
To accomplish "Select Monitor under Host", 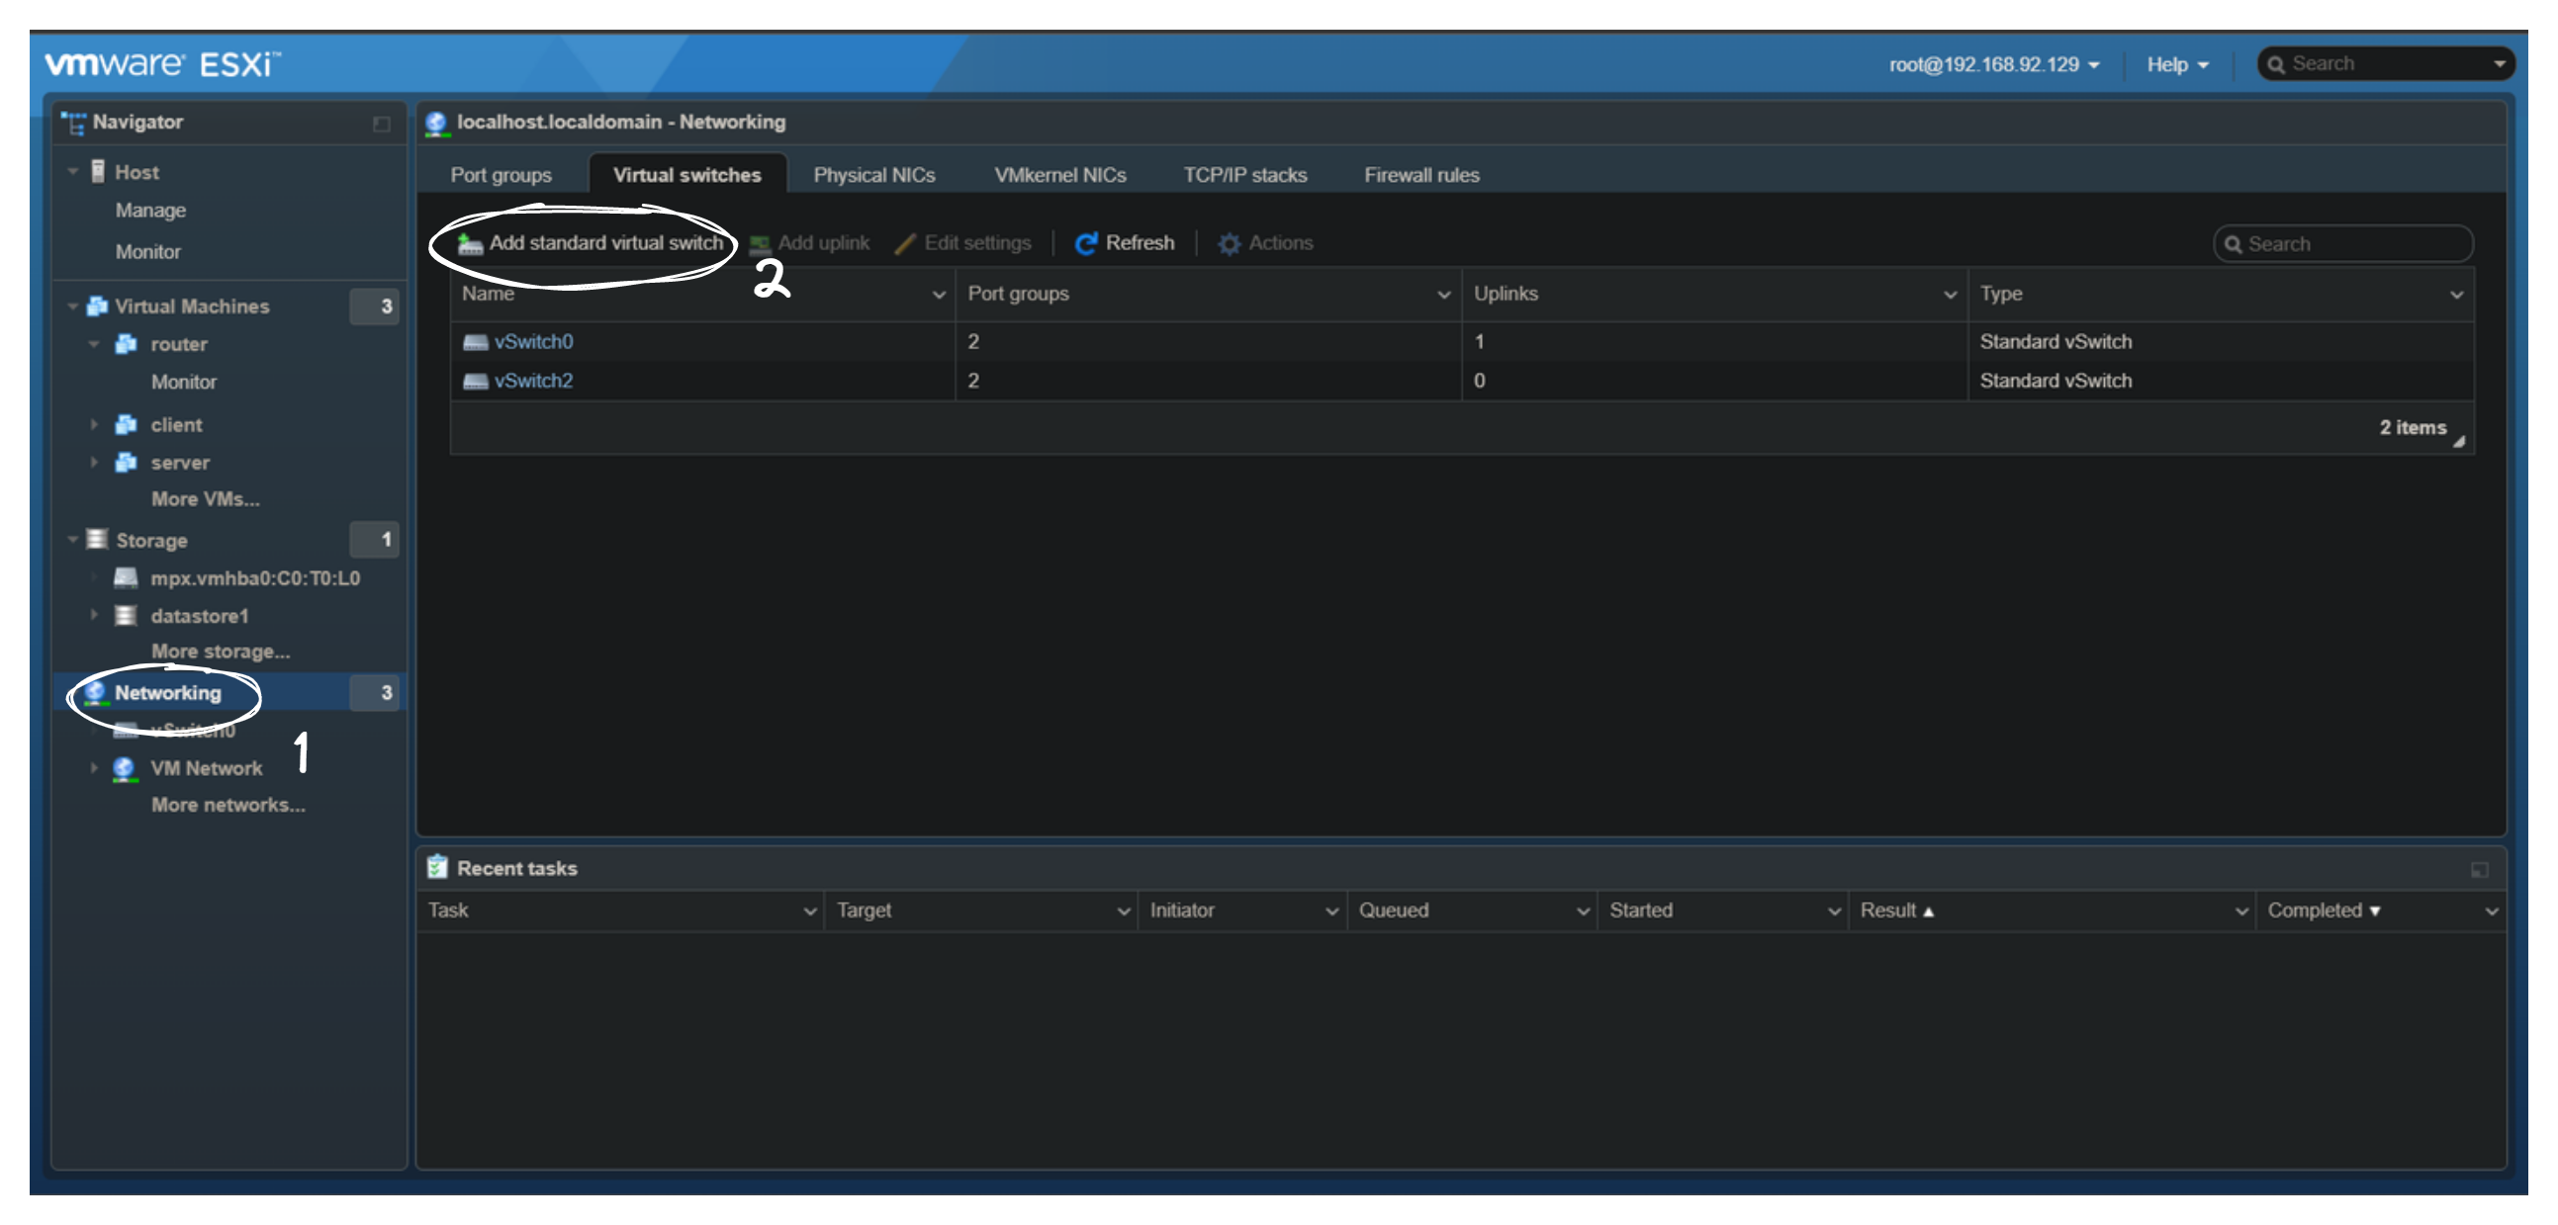I will [148, 252].
